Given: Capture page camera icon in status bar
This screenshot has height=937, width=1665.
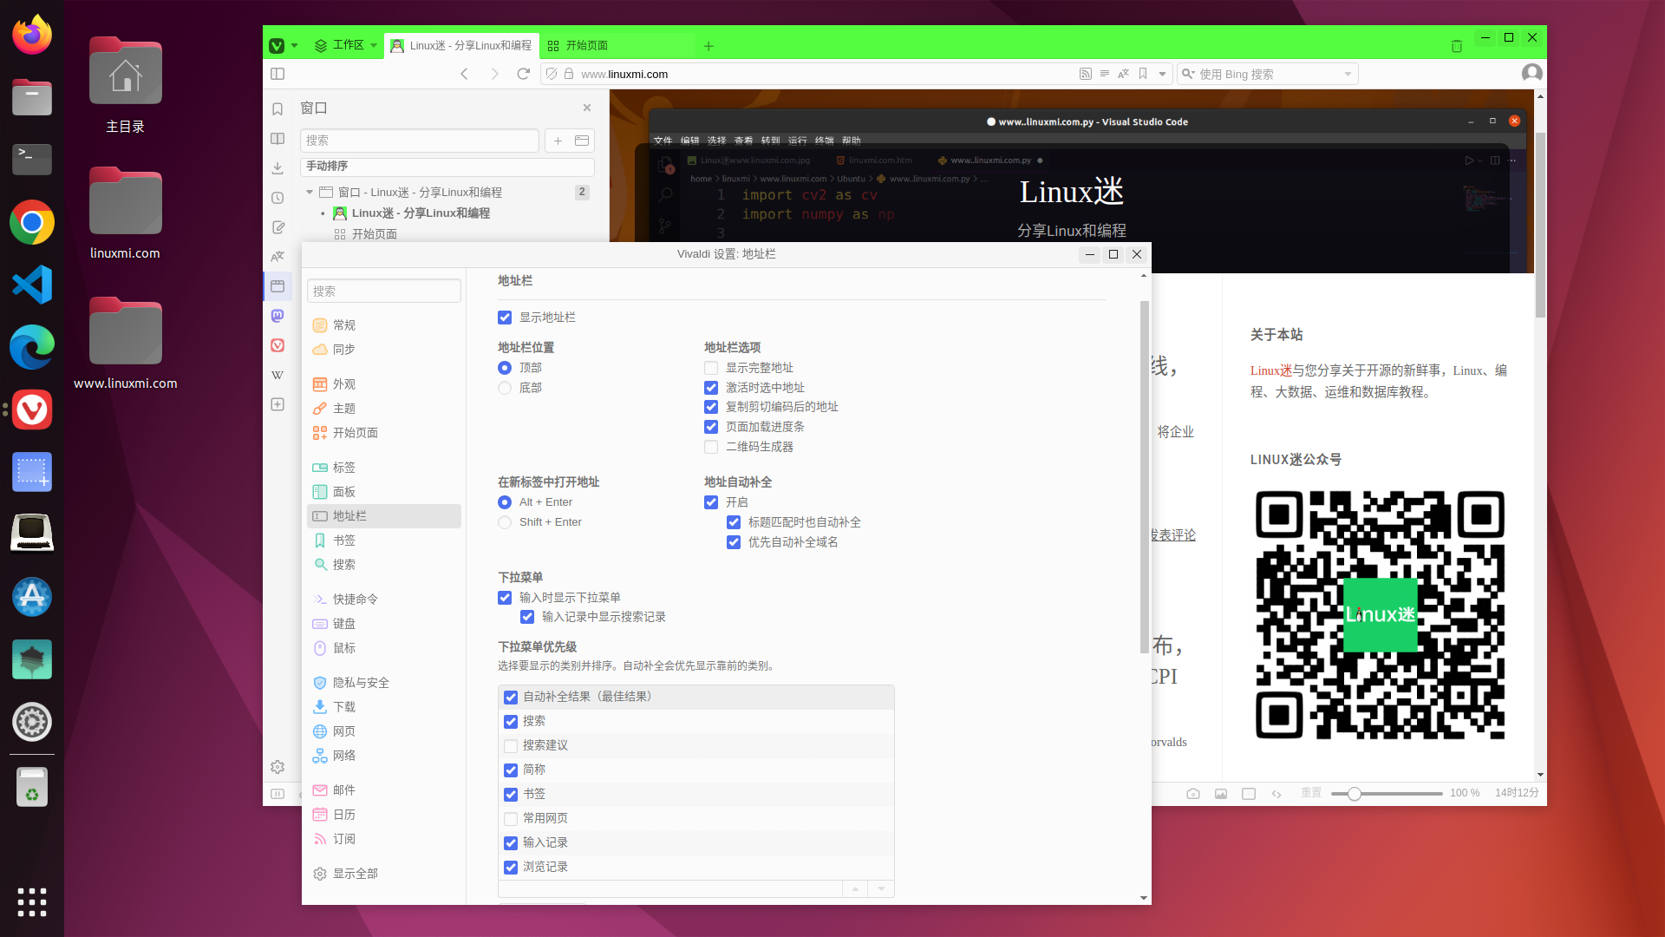Looking at the screenshot, I should point(1193,794).
